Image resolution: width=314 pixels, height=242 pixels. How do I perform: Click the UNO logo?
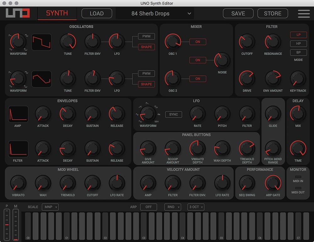tap(18, 13)
